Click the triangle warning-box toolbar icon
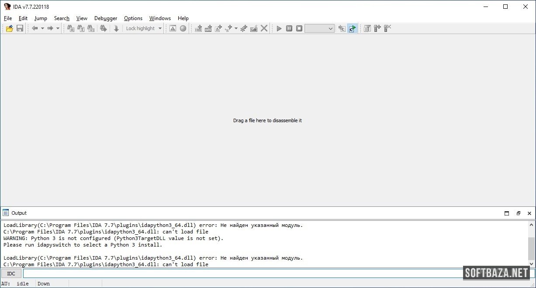Image resolution: width=536 pixels, height=288 pixels. tap(173, 28)
